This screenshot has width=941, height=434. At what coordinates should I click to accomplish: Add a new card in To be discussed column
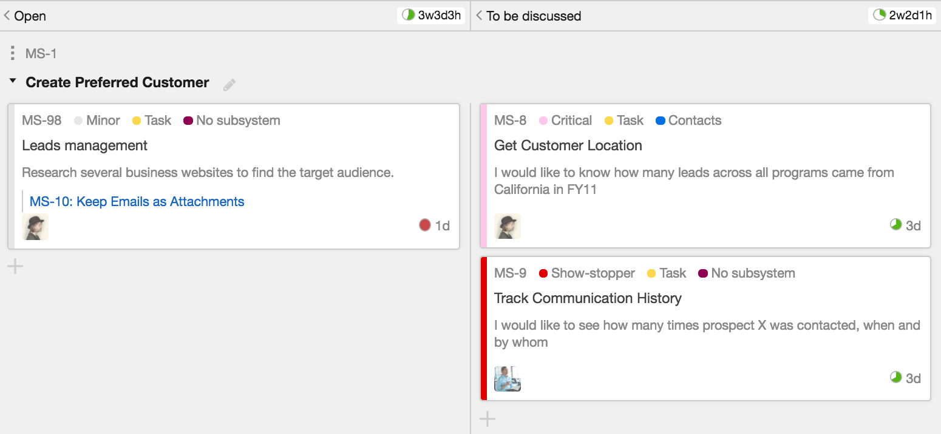point(487,418)
